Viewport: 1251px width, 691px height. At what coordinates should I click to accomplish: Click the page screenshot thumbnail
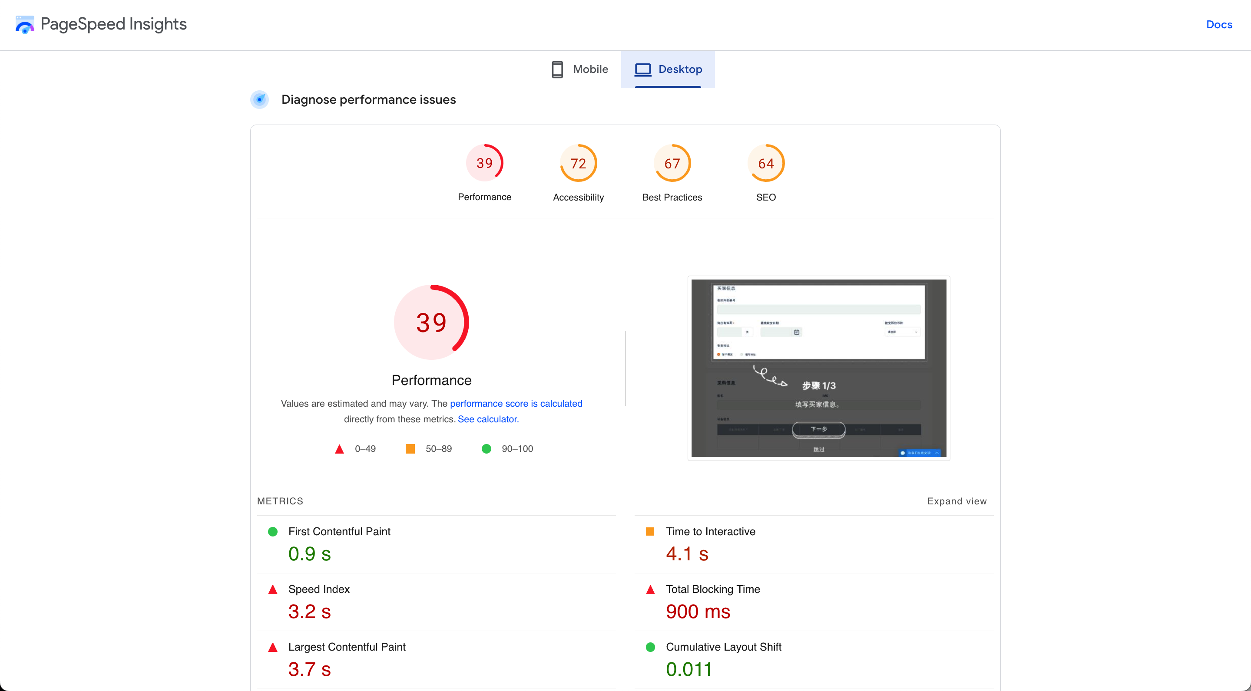[818, 368]
